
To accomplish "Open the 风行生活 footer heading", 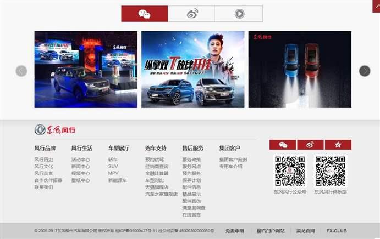I will [x=82, y=148].
